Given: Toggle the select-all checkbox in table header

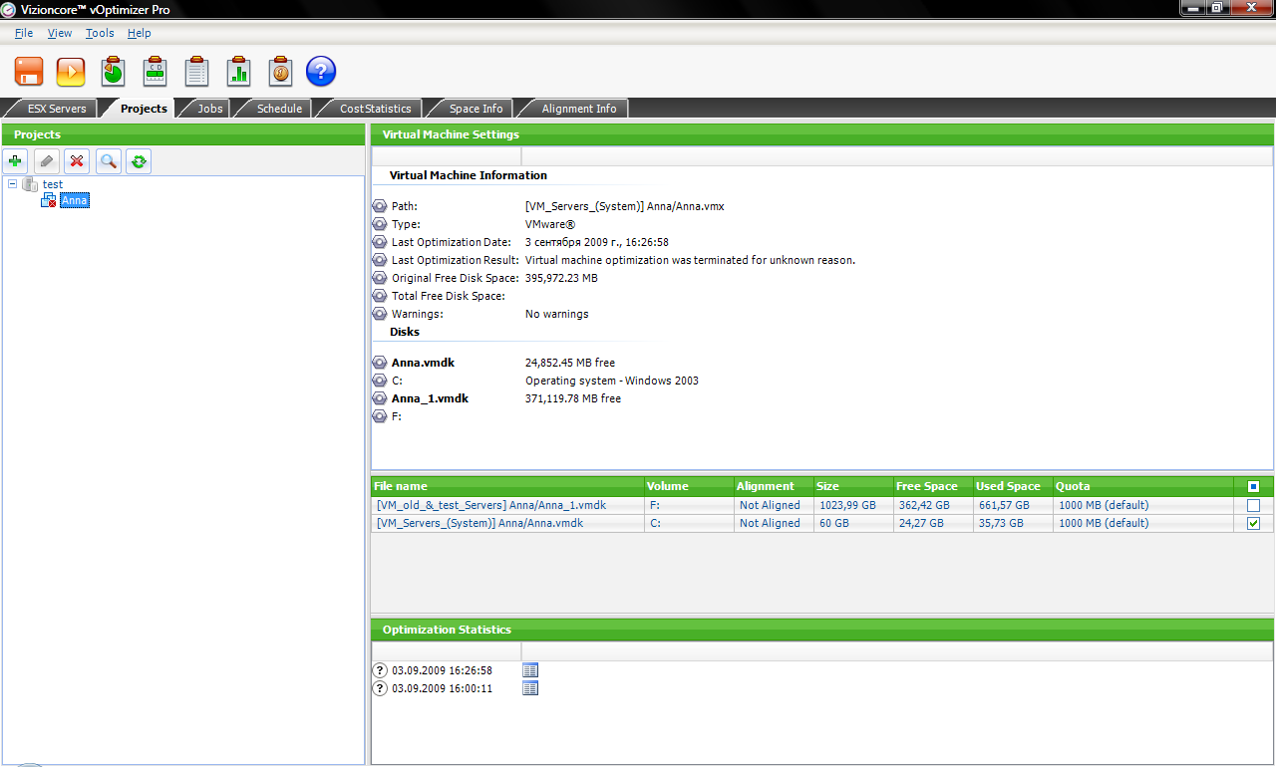Looking at the screenshot, I should click(1253, 487).
